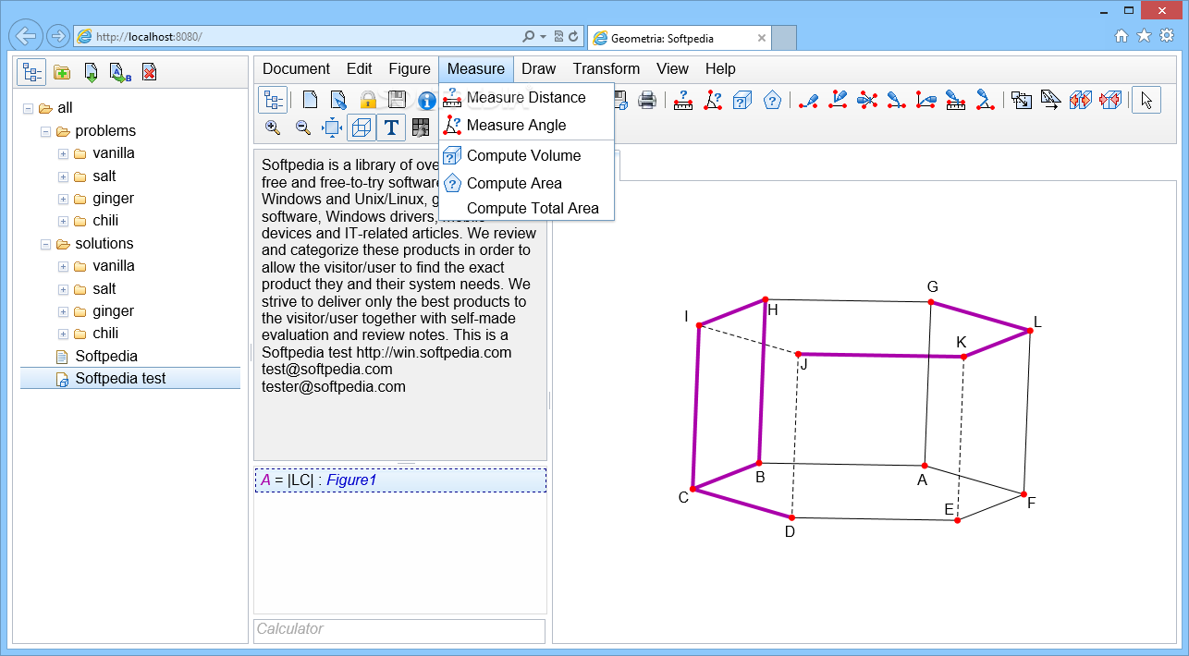Click the new blank document icon
1189x656 pixels.
pos(310,100)
